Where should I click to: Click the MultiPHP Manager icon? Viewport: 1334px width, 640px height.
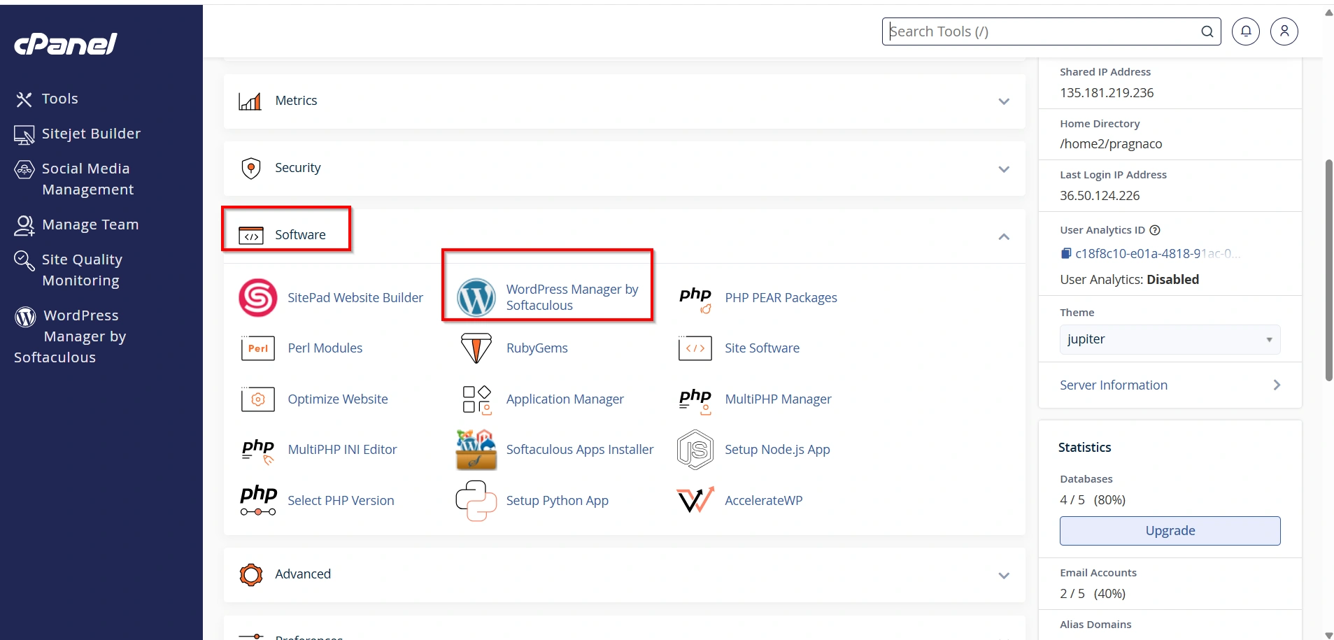(x=695, y=401)
